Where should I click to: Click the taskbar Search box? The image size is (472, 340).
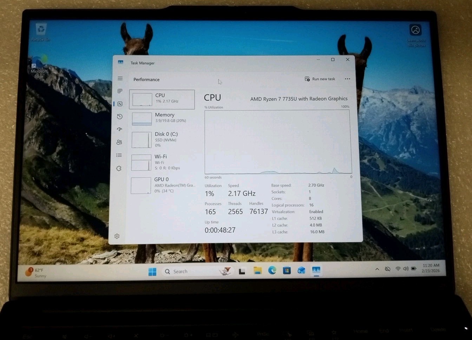(197, 271)
